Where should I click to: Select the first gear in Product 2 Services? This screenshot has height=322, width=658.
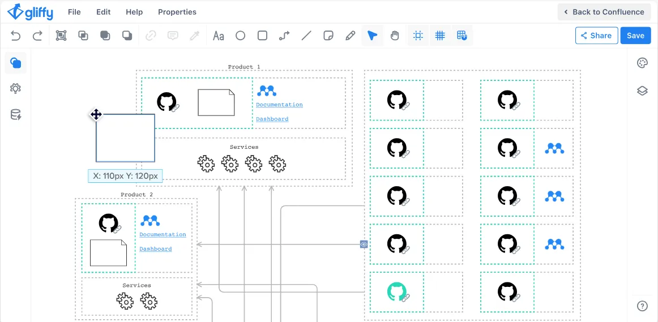(125, 301)
